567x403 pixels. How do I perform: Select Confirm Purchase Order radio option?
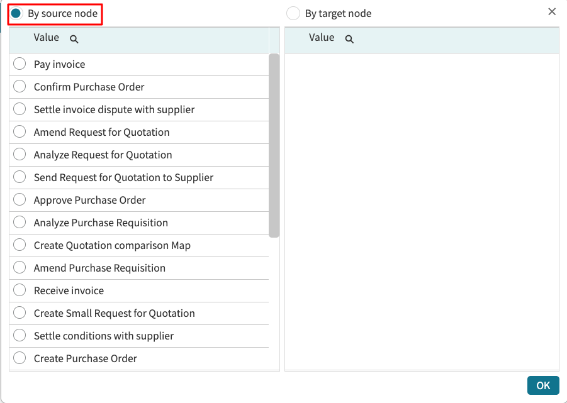click(20, 87)
